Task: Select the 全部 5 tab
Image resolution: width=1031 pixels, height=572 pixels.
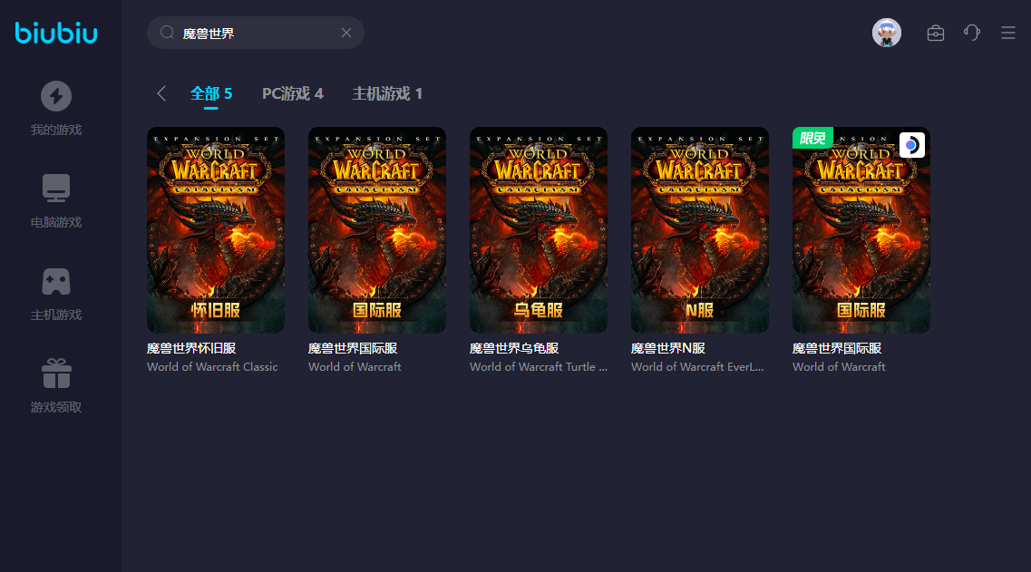Action: pyautogui.click(x=211, y=93)
